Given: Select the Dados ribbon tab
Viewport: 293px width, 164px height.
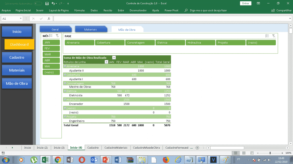Looking at the screenshot, I should tap(94, 11).
